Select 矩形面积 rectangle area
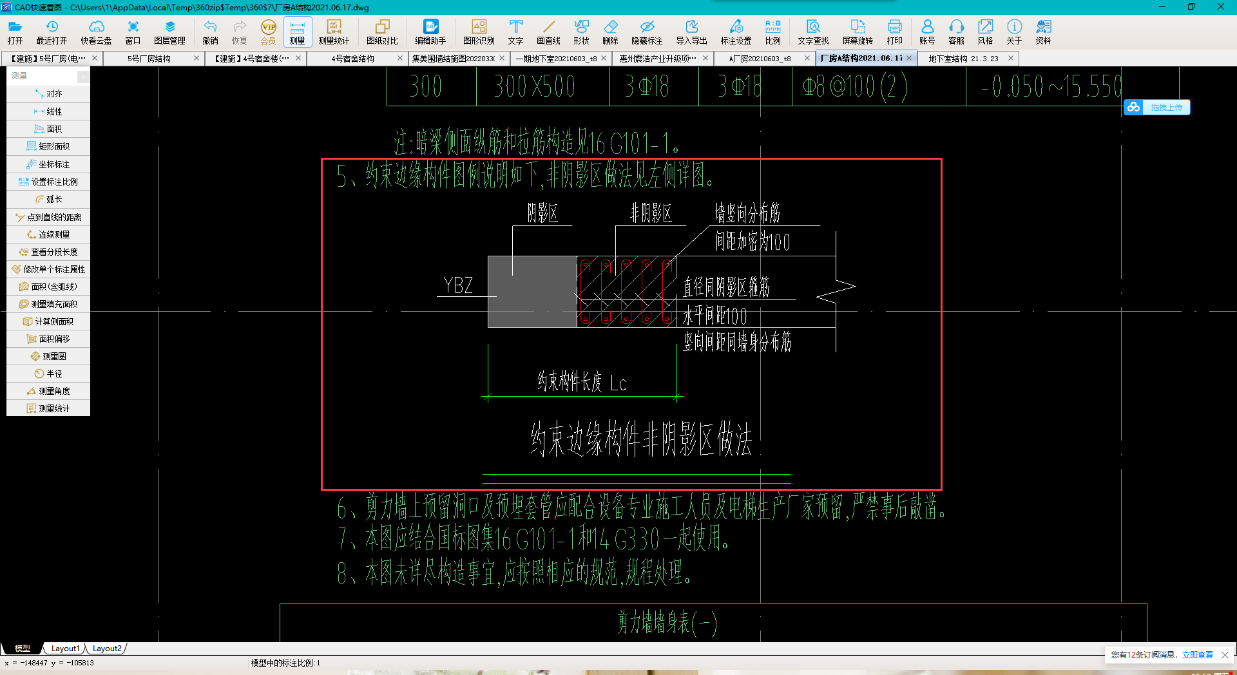1237x675 pixels. pyautogui.click(x=48, y=146)
